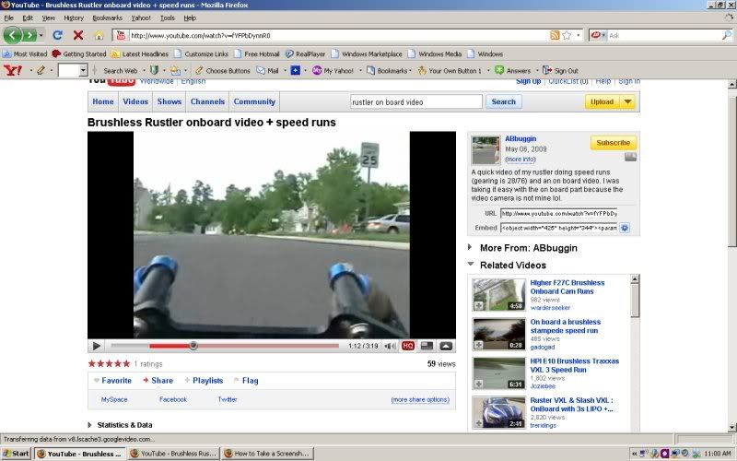Viewport: 737px width, 461px height.
Task: Go to Firefox home page icon
Action: click(x=99, y=35)
